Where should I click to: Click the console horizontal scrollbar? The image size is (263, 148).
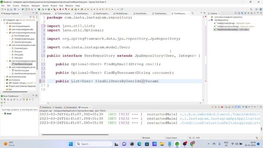click(x=75, y=134)
